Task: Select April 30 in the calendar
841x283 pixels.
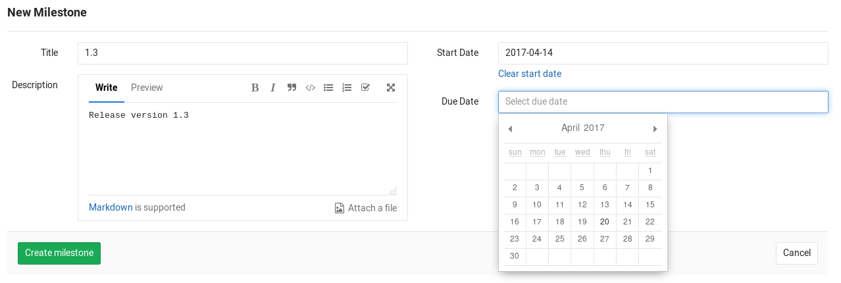Action: tap(515, 256)
